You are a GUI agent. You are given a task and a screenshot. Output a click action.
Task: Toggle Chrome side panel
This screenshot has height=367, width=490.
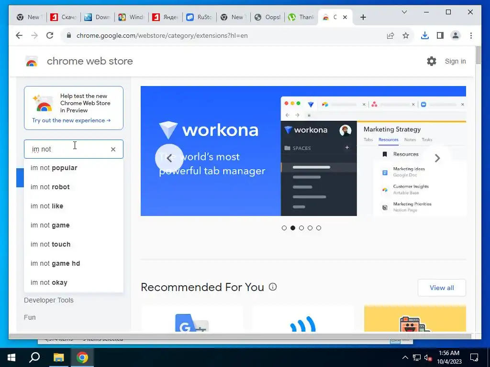tap(440, 35)
